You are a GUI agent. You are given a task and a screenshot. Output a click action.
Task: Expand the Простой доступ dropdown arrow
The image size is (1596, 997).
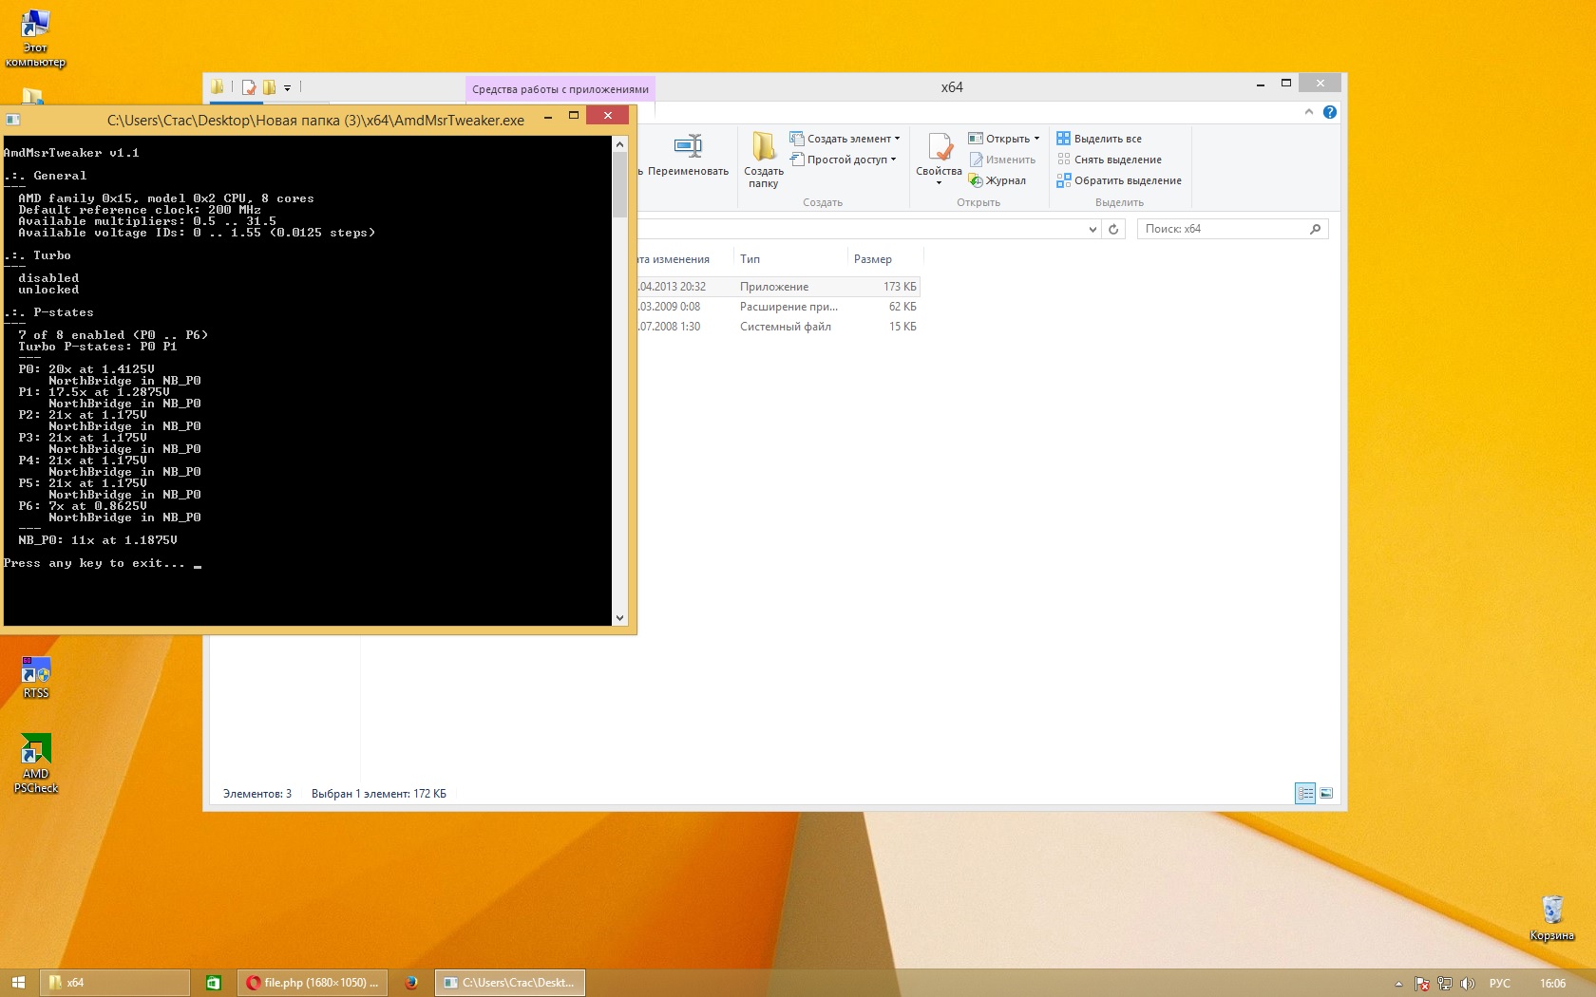click(893, 160)
